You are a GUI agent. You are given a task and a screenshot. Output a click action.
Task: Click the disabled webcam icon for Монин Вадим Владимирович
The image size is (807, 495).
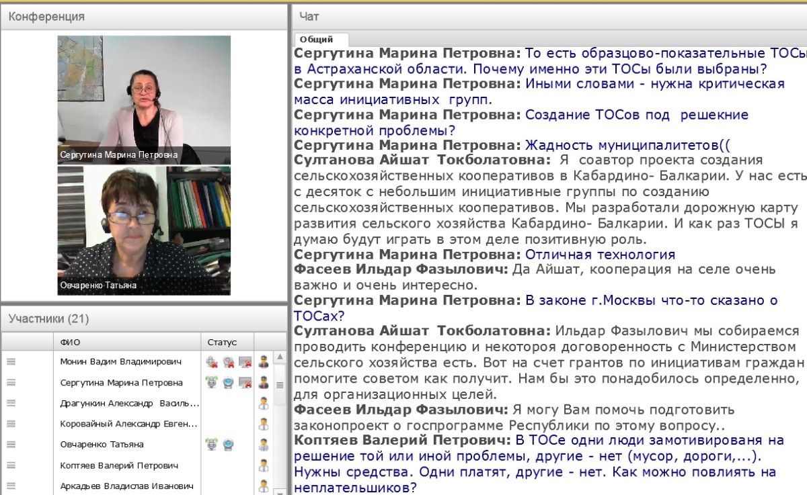point(229,362)
